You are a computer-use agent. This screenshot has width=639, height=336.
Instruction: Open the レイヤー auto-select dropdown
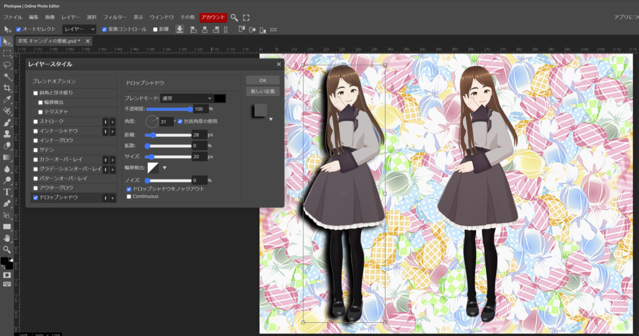[x=79, y=29]
